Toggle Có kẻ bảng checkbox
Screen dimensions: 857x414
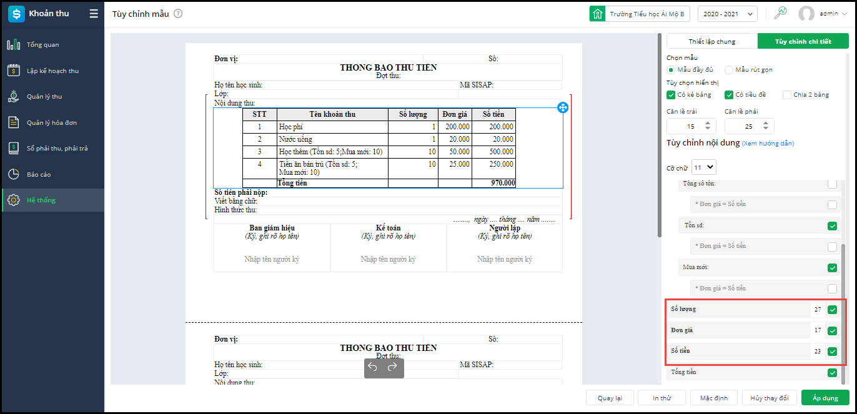coord(671,95)
